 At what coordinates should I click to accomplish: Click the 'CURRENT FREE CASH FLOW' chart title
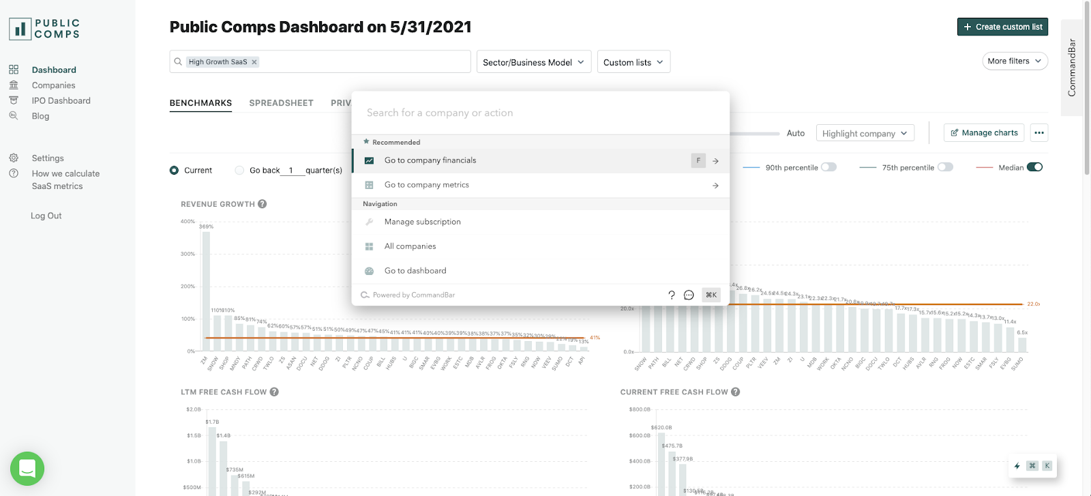(x=674, y=392)
